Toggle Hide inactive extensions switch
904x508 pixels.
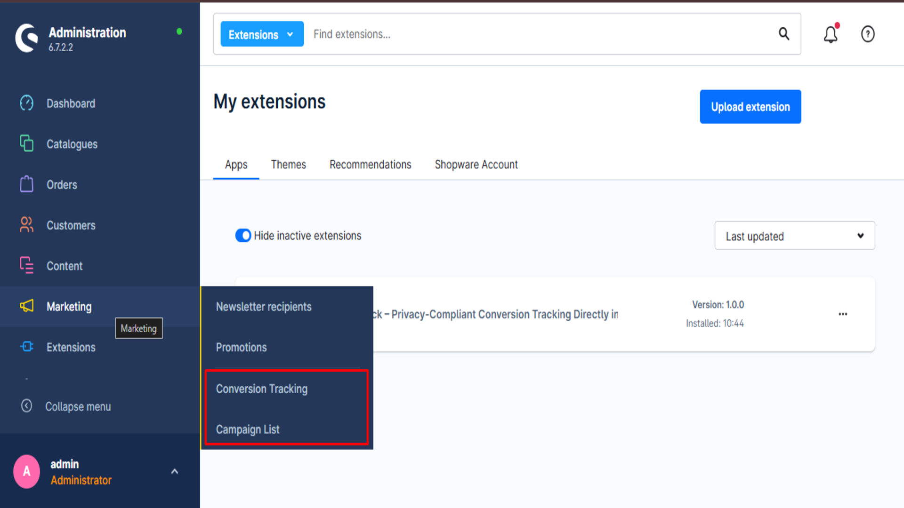pos(243,235)
